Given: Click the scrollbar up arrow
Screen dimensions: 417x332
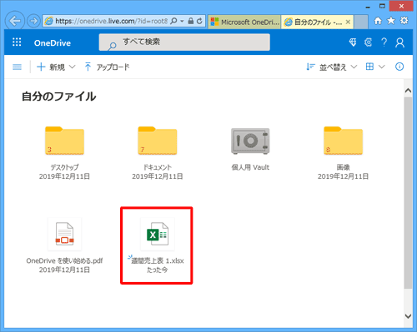Looking at the screenshot, I should [x=408, y=91].
